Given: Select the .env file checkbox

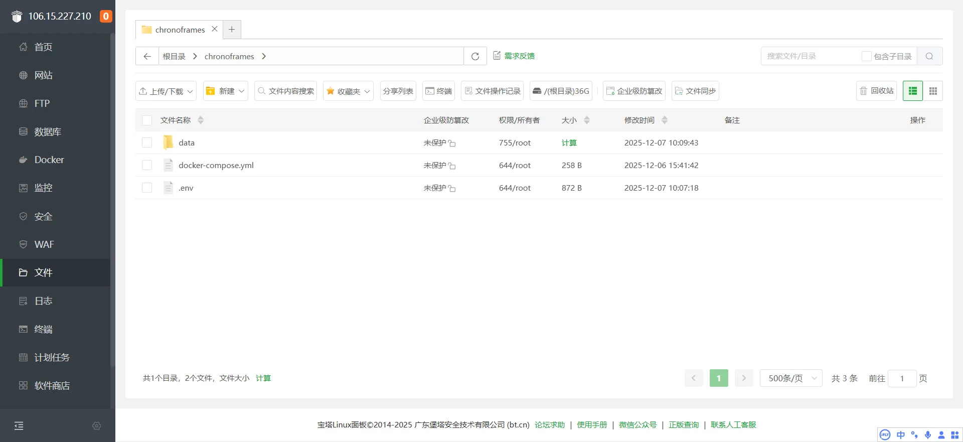Looking at the screenshot, I should pyautogui.click(x=147, y=188).
